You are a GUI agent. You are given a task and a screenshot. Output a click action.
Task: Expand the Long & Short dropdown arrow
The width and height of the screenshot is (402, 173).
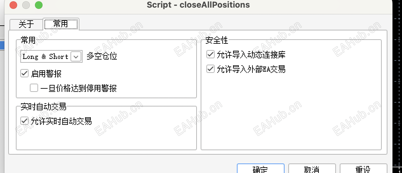(76, 57)
